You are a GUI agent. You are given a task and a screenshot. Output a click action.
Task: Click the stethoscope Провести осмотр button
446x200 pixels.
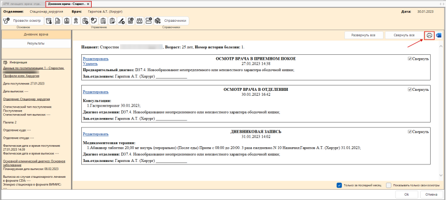point(23,21)
